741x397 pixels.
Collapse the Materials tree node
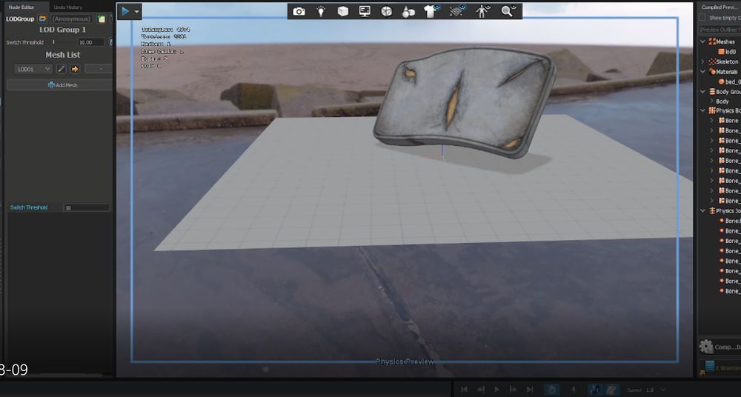702,71
